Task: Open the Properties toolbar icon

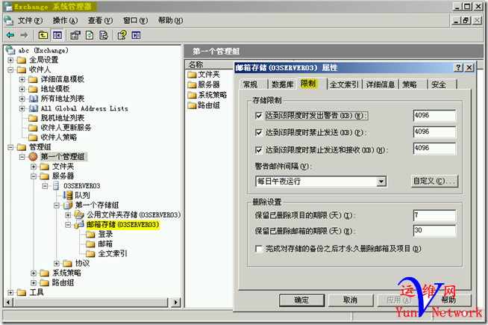Action: tap(75, 35)
